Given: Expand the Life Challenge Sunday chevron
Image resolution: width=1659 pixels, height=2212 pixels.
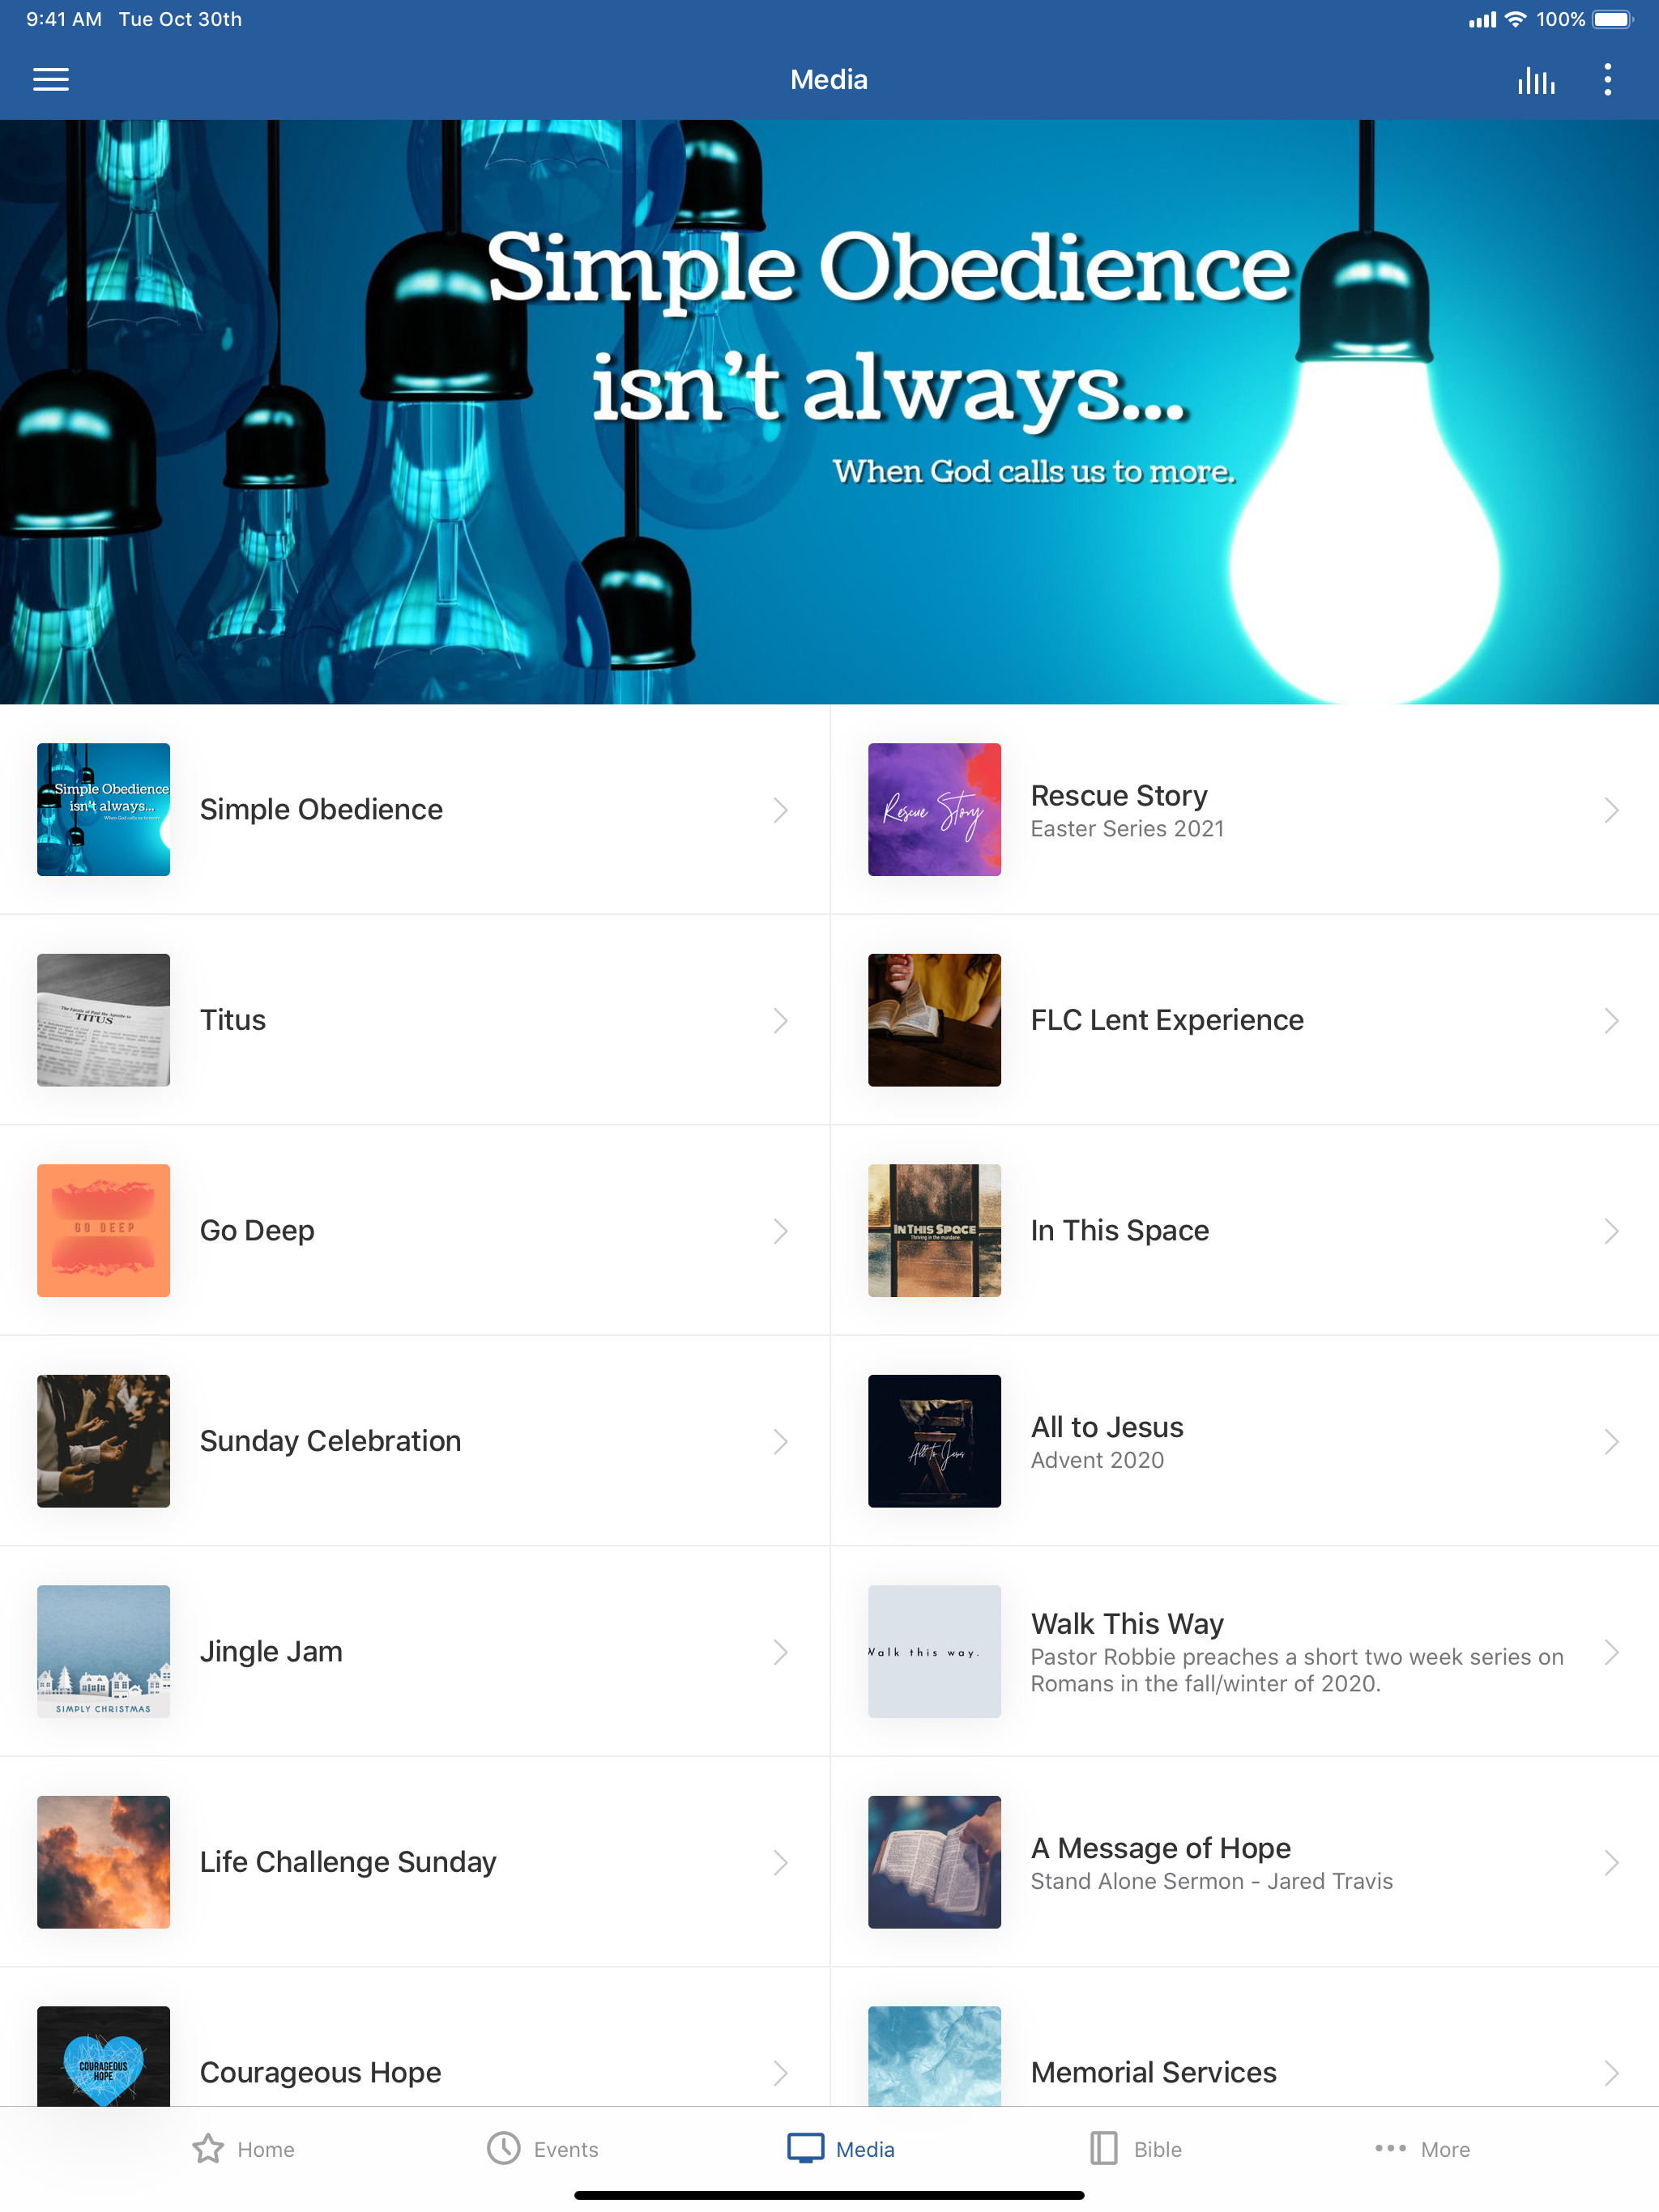Looking at the screenshot, I should tap(780, 1862).
